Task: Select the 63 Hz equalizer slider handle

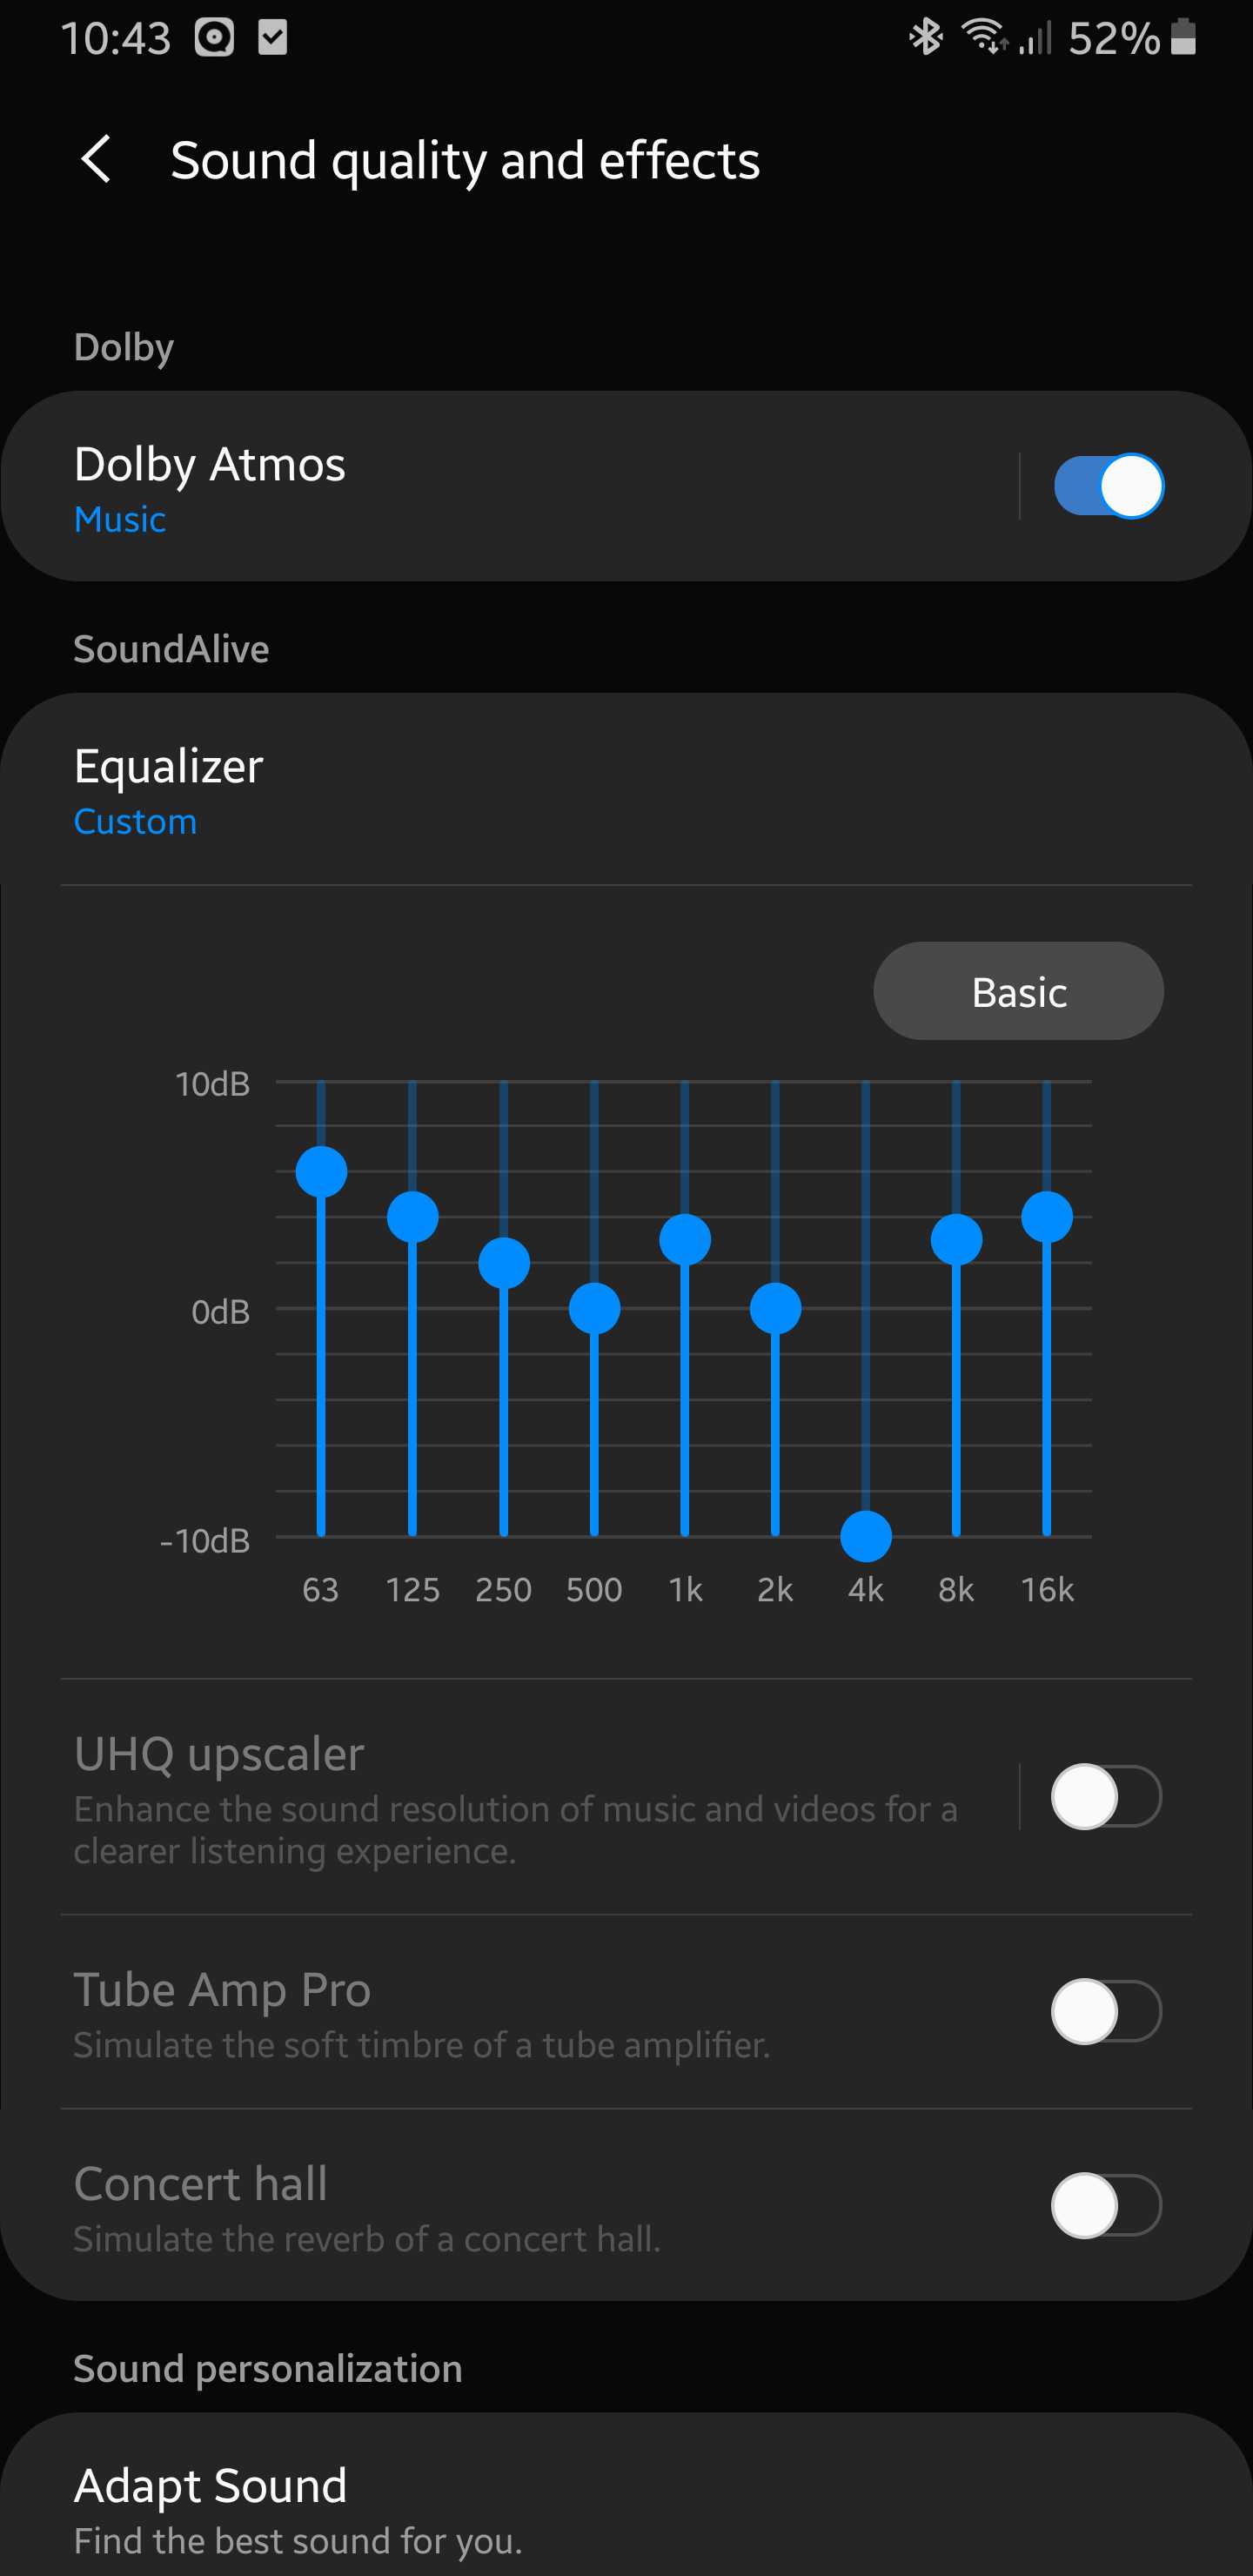Action: (x=321, y=1172)
